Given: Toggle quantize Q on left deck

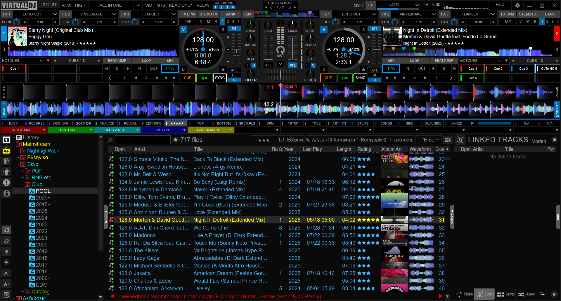Looking at the screenshot, I should pos(234,80).
